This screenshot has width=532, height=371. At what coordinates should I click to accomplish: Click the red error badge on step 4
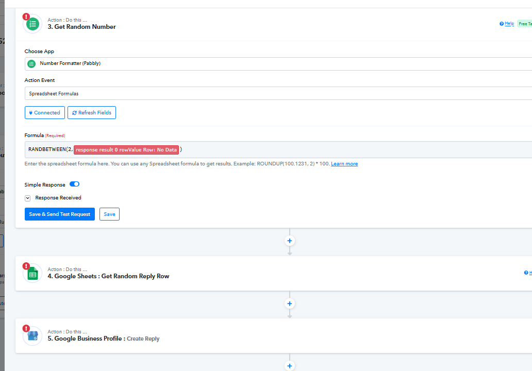26,266
